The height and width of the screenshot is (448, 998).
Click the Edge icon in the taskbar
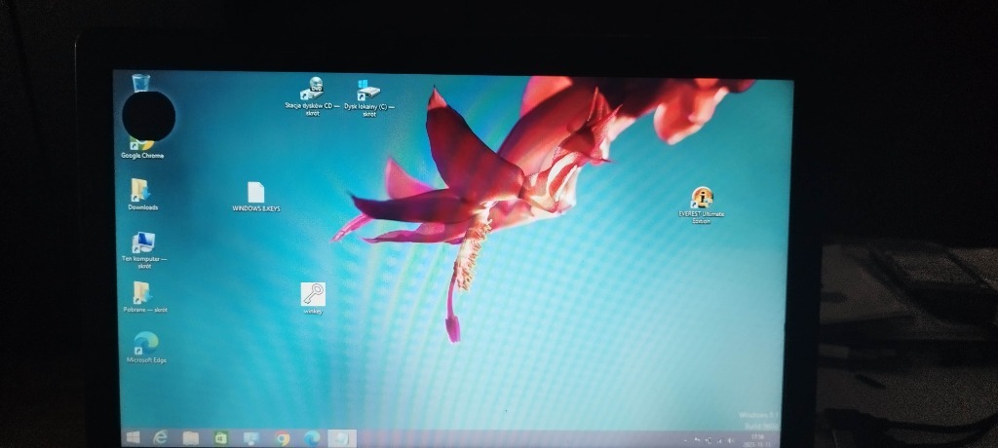point(312,437)
